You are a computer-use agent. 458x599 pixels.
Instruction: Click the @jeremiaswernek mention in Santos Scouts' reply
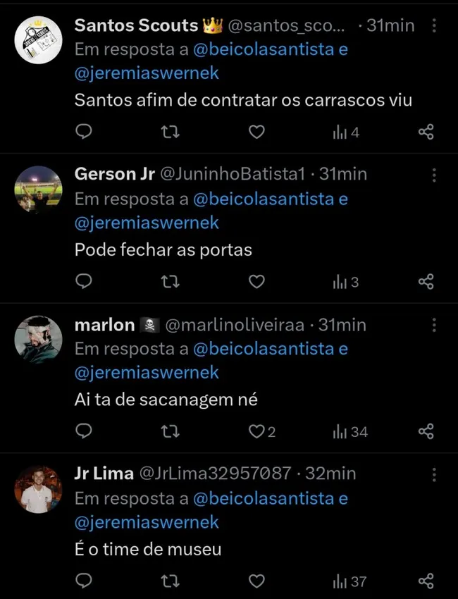[146, 73]
